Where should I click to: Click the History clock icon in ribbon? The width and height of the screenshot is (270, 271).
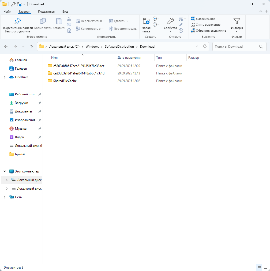point(181,31)
